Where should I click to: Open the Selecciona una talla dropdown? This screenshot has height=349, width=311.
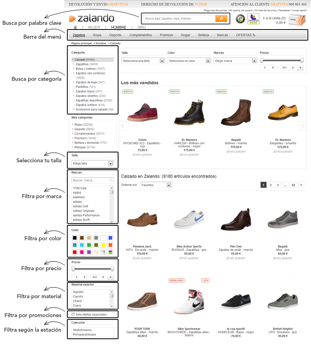pyautogui.click(x=143, y=61)
